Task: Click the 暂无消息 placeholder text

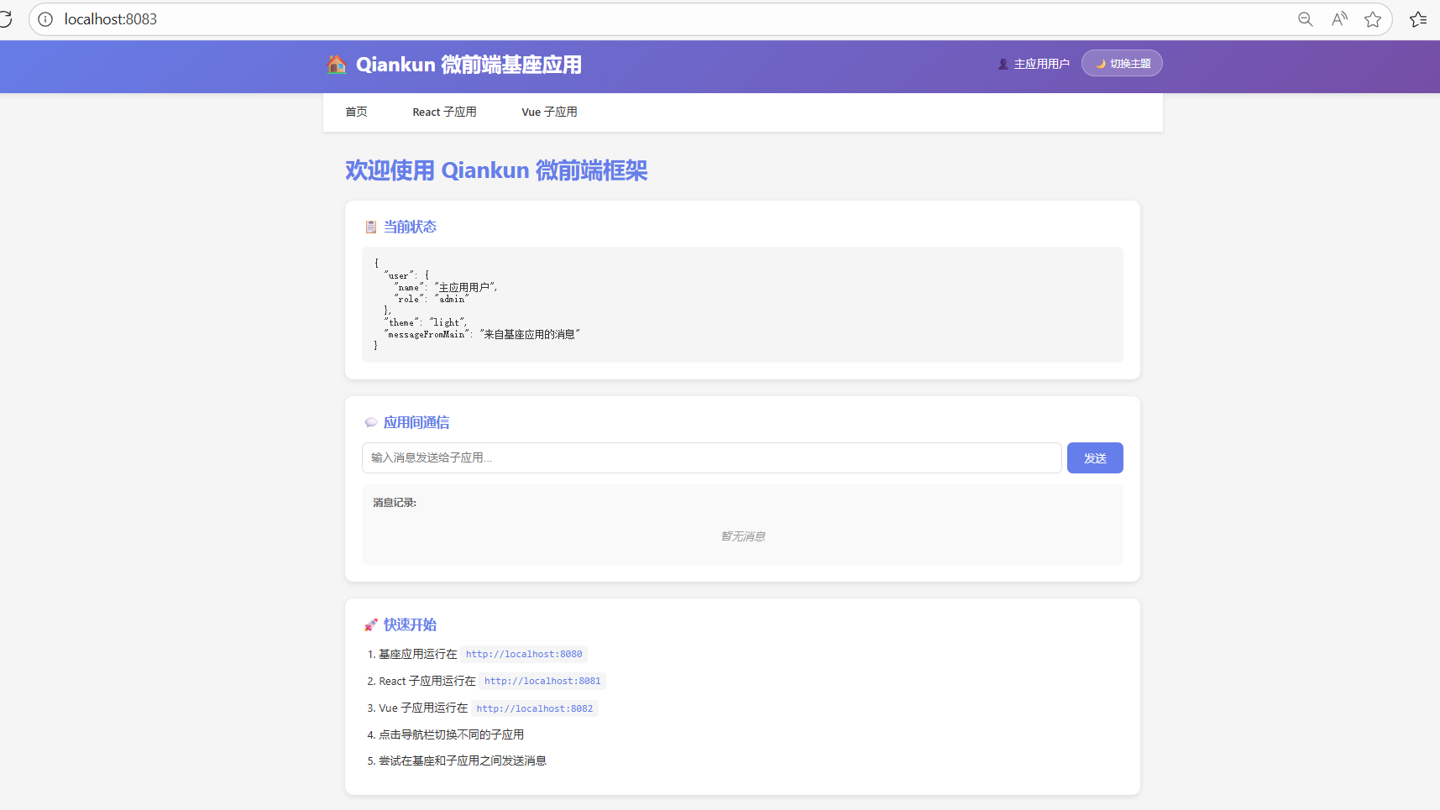Action: [x=743, y=536]
